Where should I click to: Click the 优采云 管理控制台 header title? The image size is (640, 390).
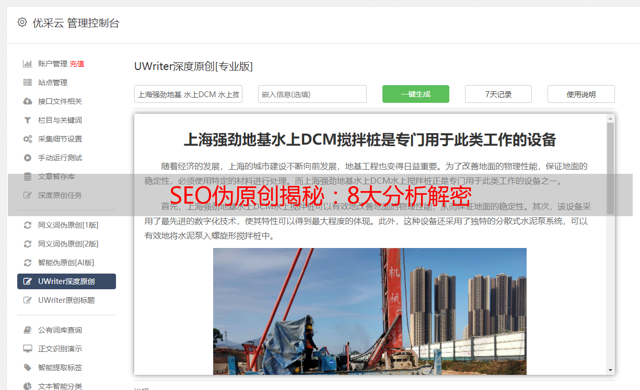click(76, 23)
